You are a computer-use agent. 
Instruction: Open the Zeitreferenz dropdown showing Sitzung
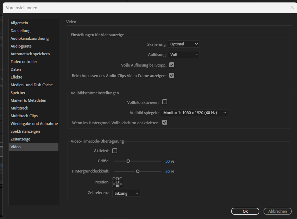click(126, 193)
